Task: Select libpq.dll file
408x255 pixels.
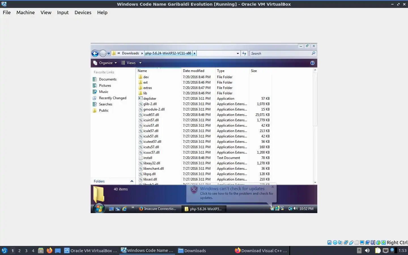Action: (x=147, y=174)
